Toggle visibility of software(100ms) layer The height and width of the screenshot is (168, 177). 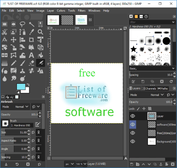pyautogui.click(x=133, y=124)
